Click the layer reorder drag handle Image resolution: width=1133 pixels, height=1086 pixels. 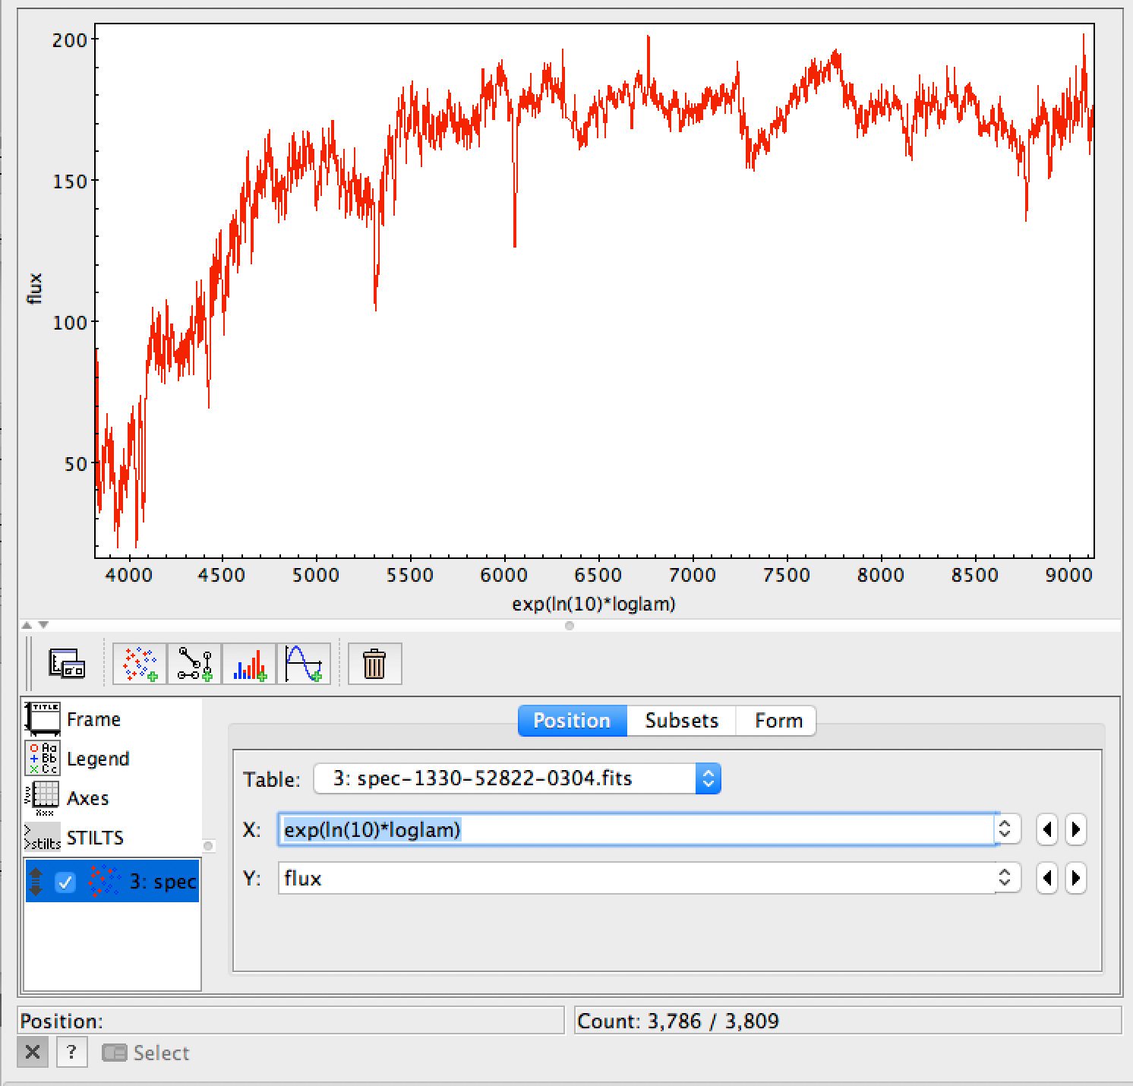(36, 882)
